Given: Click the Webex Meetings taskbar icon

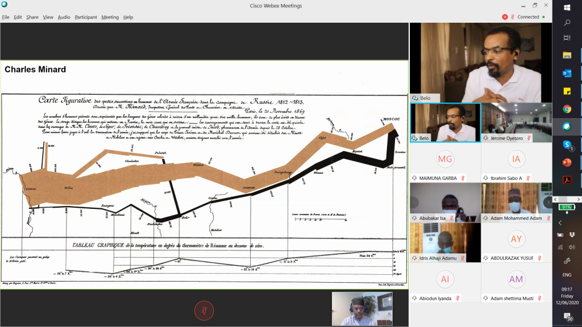Looking at the screenshot, I should coord(567,127).
